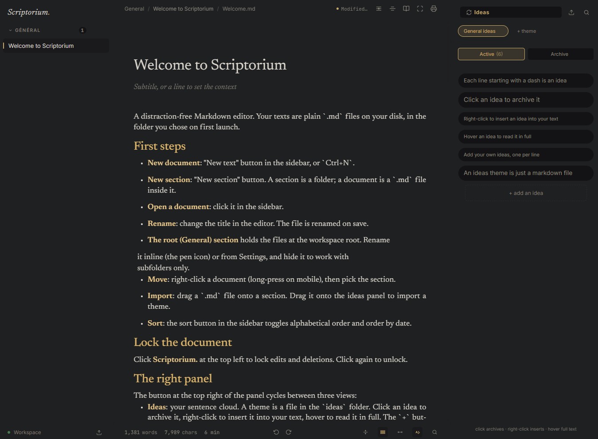This screenshot has height=439, width=598.
Task: Click the Modified status indicator
Action: tap(352, 9)
